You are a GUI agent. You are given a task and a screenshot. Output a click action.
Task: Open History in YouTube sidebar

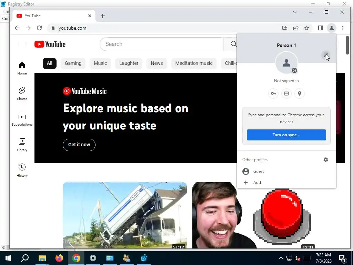pos(22,170)
